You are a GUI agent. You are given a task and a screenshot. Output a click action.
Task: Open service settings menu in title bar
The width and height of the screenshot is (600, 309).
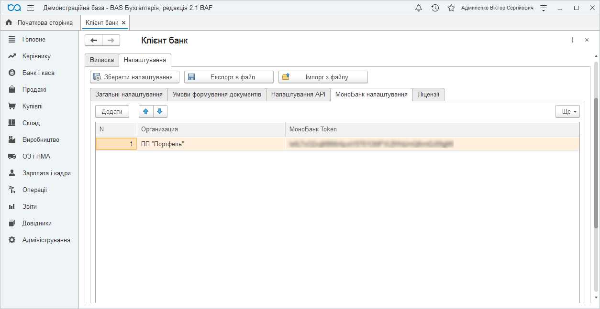point(543,8)
